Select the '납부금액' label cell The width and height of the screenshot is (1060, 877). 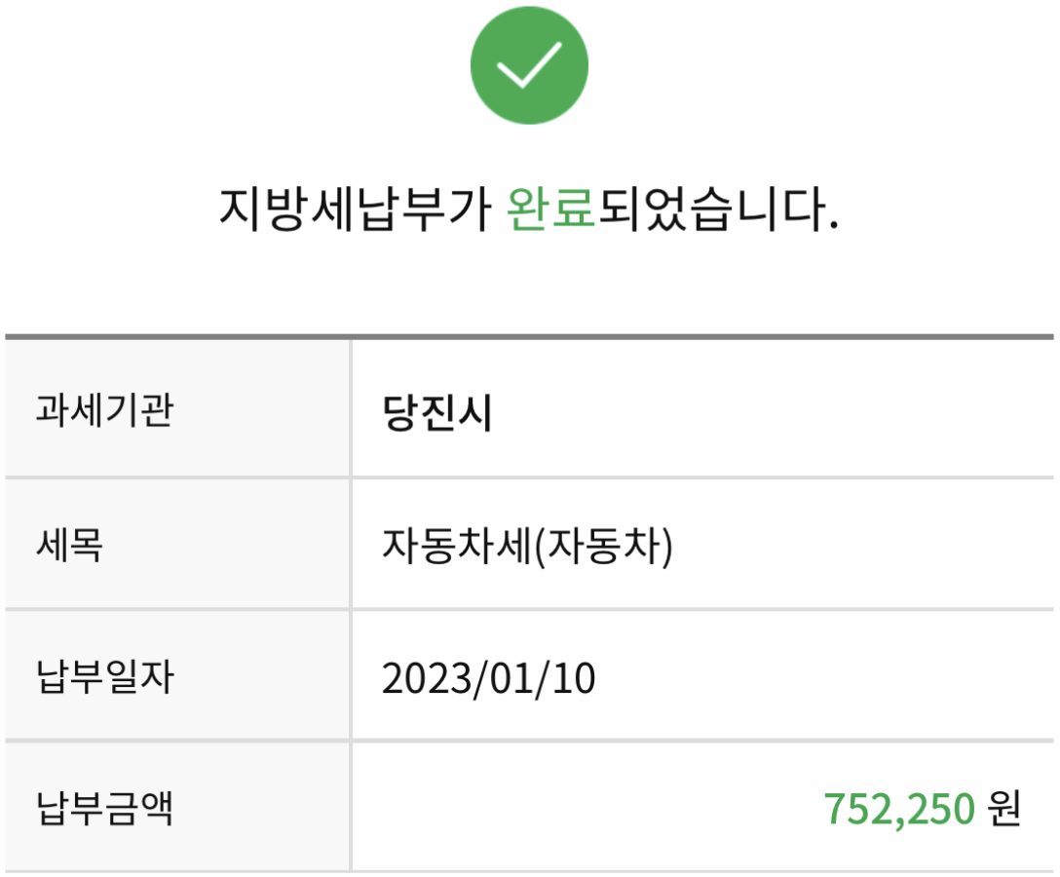[104, 809]
